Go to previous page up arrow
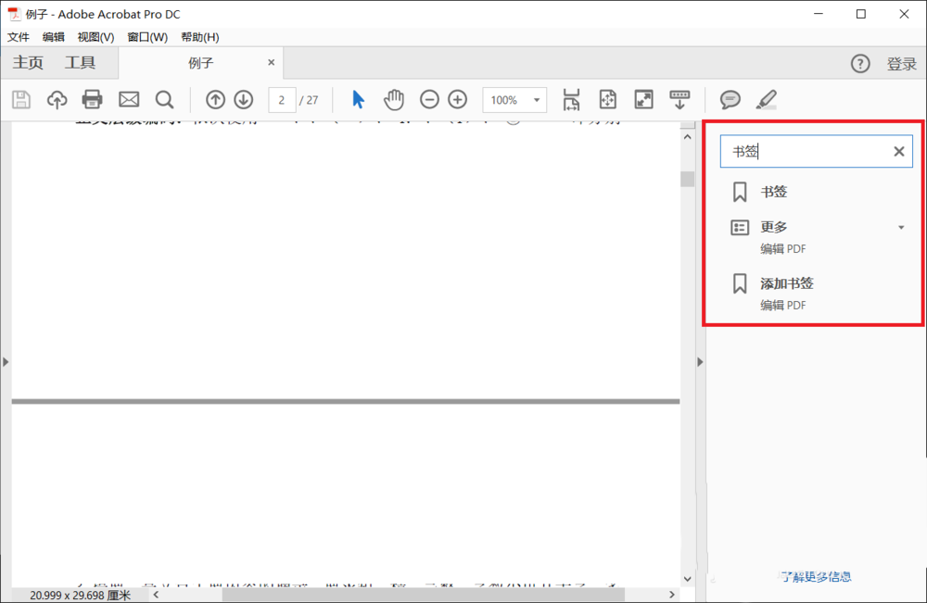 click(215, 100)
